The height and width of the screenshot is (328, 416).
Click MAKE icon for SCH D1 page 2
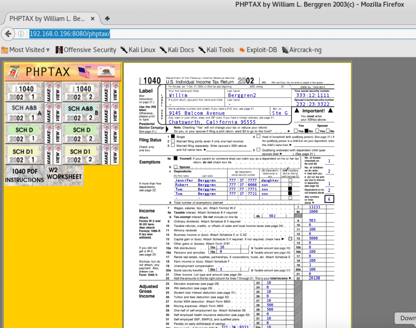click(x=106, y=155)
